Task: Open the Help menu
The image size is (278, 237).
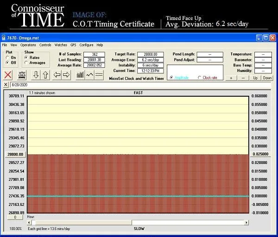Action: (x=100, y=45)
